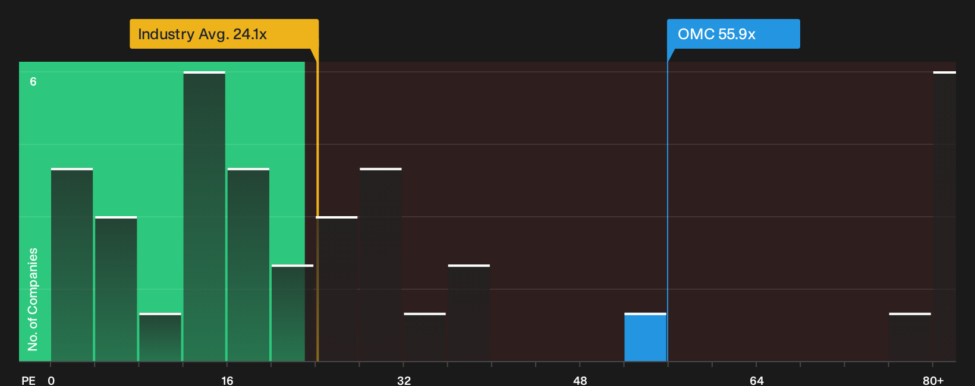
Task: Click the x-axis label 32
Action: tap(404, 380)
